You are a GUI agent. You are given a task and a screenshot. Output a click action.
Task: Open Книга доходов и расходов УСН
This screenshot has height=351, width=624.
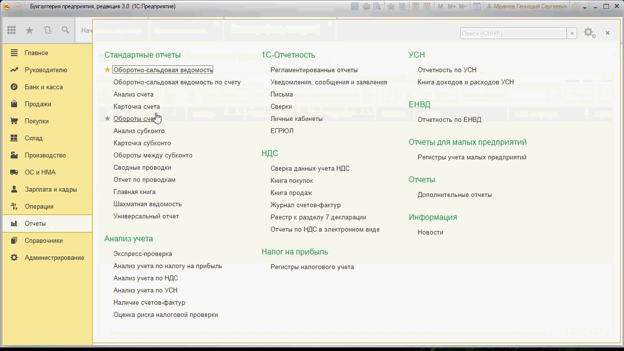466,82
